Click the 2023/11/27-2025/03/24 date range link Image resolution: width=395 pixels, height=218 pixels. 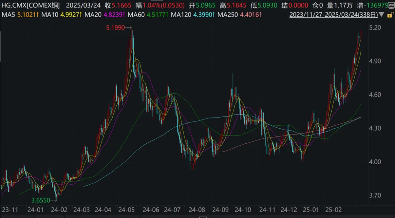(334, 15)
